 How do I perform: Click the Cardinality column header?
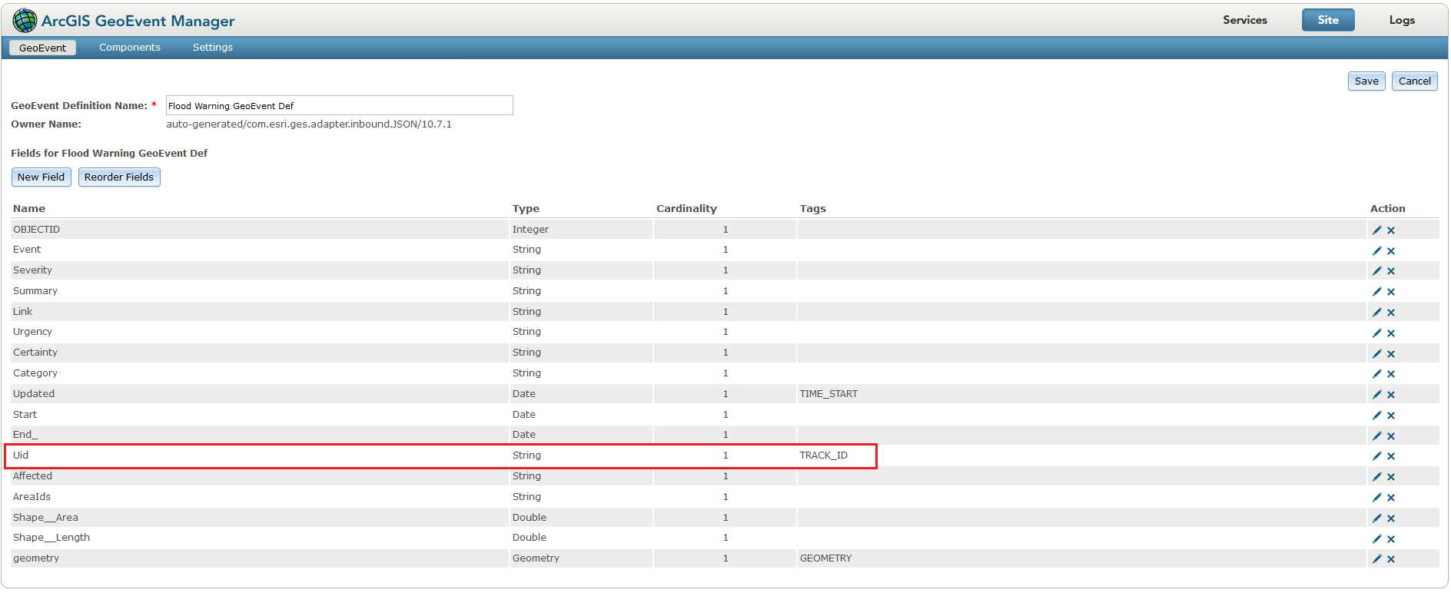(686, 209)
